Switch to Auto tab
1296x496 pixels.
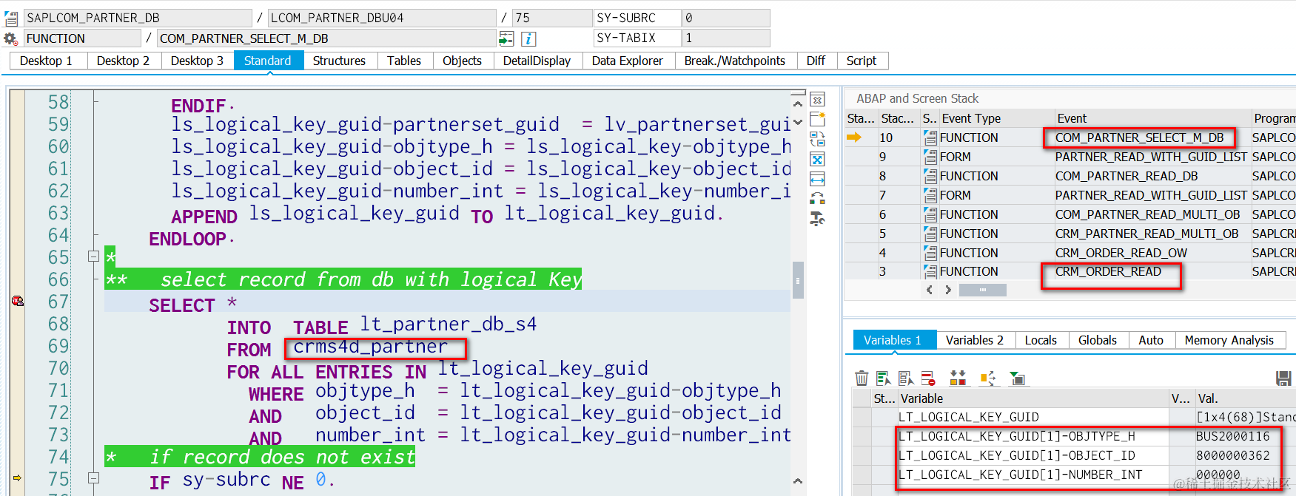click(1151, 340)
